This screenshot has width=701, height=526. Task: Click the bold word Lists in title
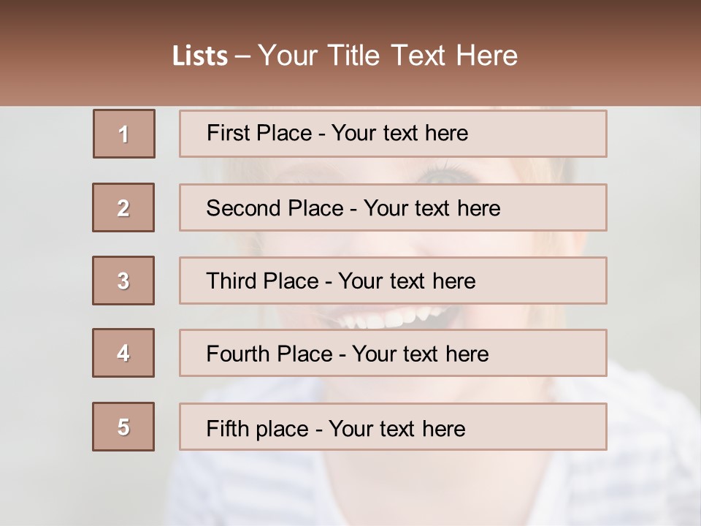(x=200, y=56)
